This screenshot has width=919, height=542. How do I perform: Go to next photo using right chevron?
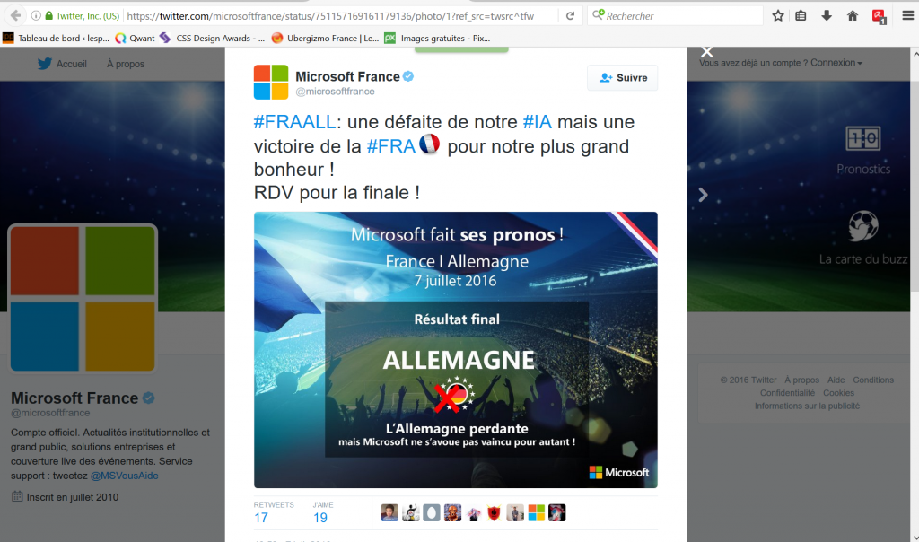coord(704,195)
